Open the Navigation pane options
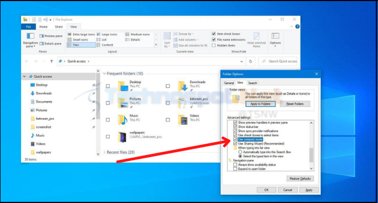Screen dimensions: 378x203 tap(30, 40)
